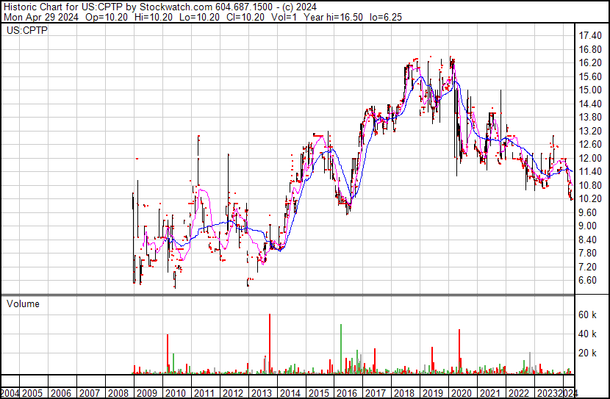Screen dimensions: 610x399
Task: Click the red volume spike in 2010
Action: (168, 354)
